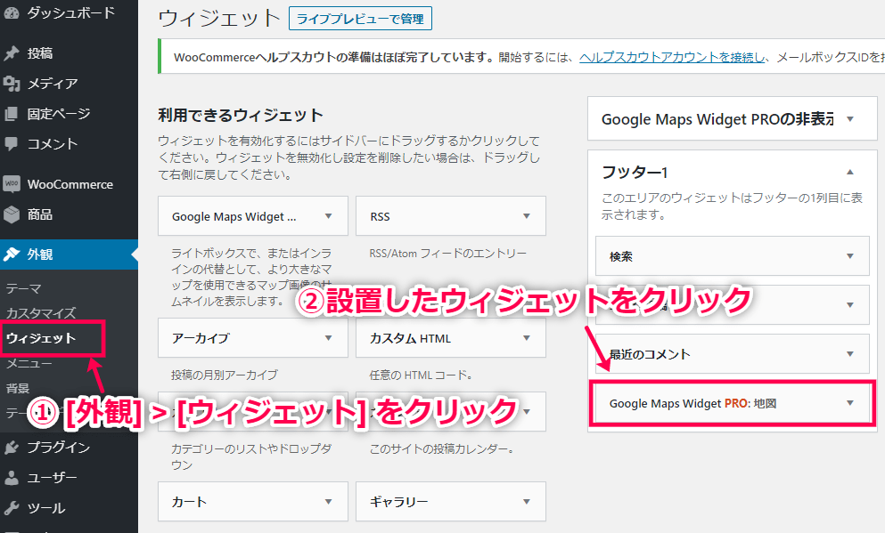Click the pages icon beside 固定ページ
Screen dimensions: 885x533
coord(12,114)
